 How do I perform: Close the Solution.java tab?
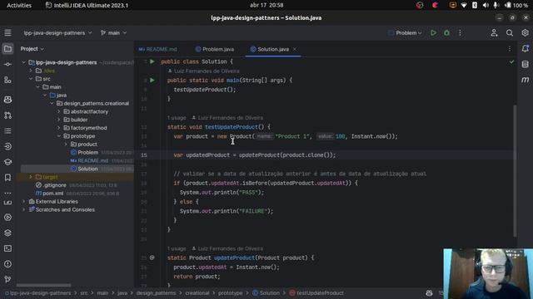295,49
